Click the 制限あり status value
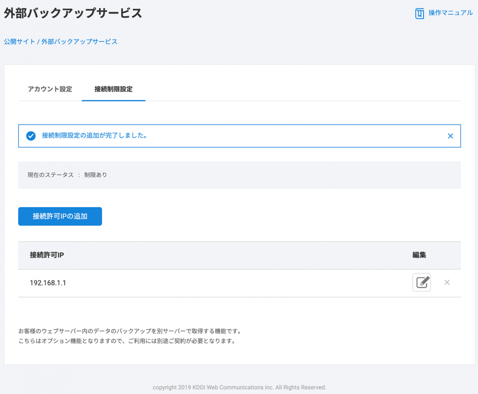 (96, 175)
